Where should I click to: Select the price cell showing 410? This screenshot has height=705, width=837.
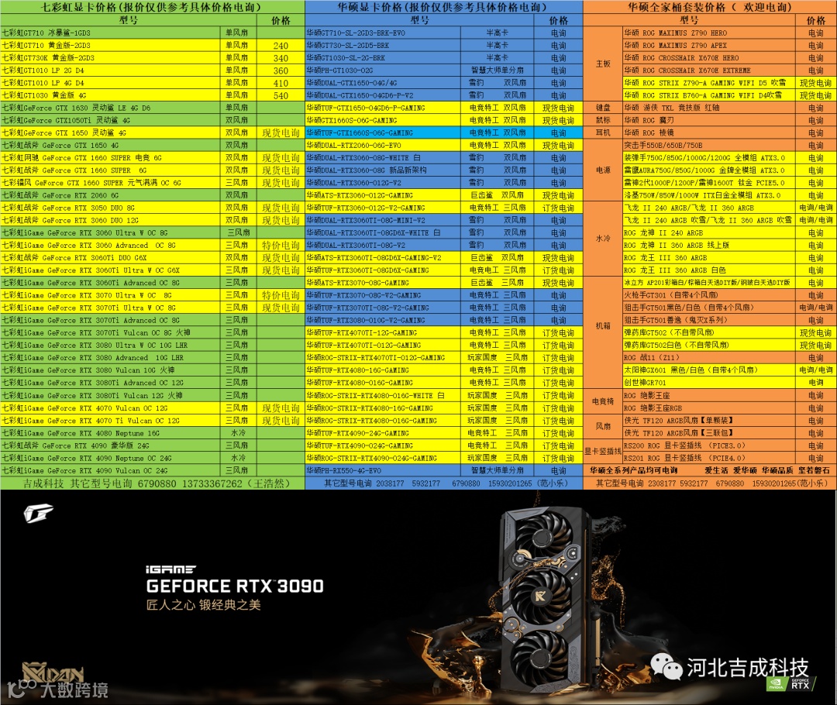click(281, 83)
